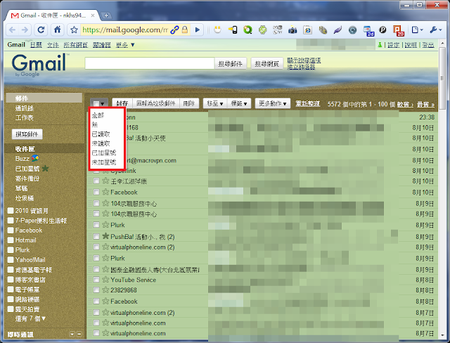Open the 建立篩選器 create filter link
The image size is (450, 343).
coord(301,67)
